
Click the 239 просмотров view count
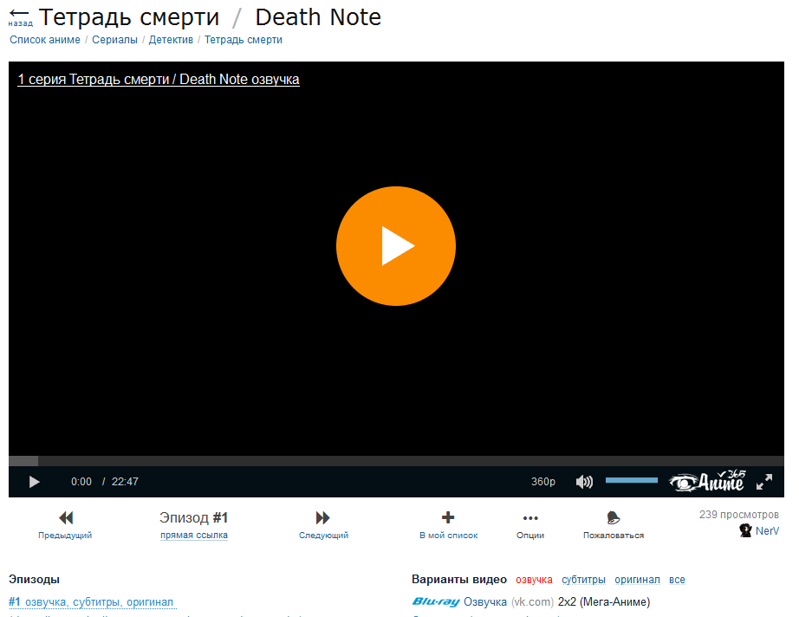pyautogui.click(x=739, y=515)
